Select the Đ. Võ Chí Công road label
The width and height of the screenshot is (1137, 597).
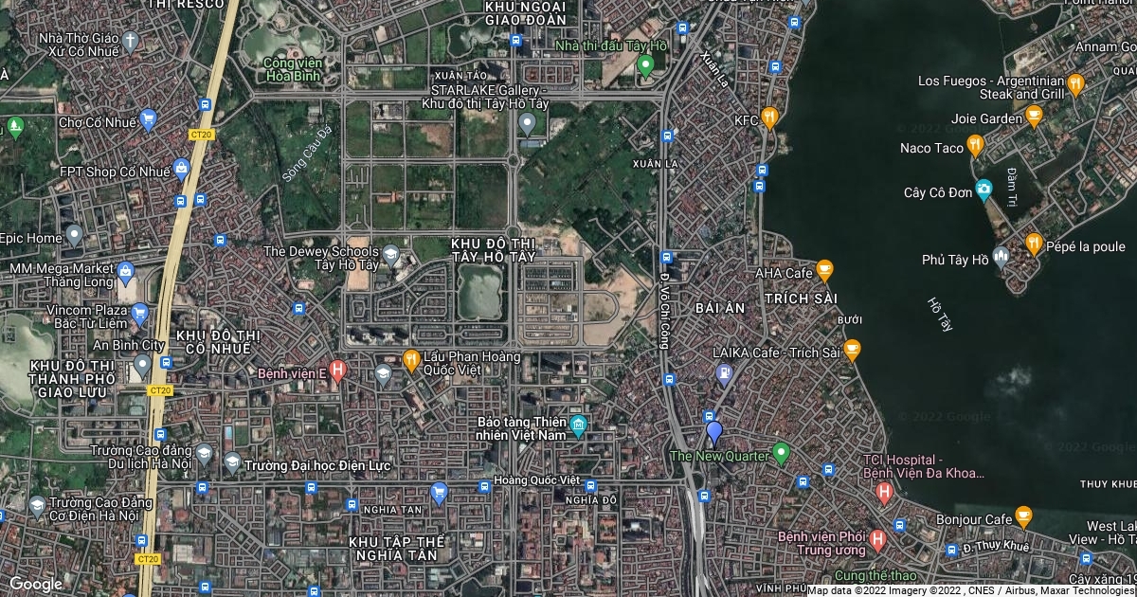click(x=663, y=310)
